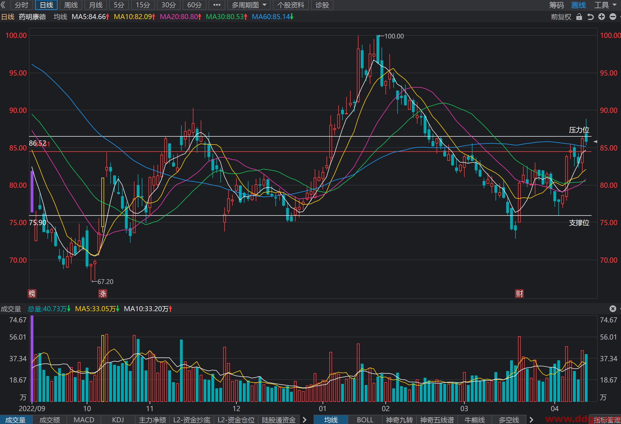
Task: Expand more sub-indicators via the left chevron
Action: 304,420
